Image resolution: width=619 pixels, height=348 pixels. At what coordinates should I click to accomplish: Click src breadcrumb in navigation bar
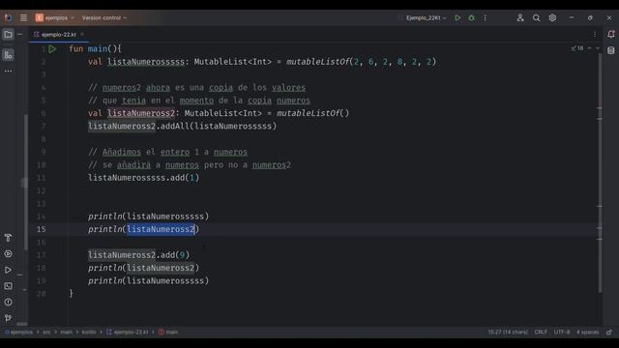(x=46, y=333)
